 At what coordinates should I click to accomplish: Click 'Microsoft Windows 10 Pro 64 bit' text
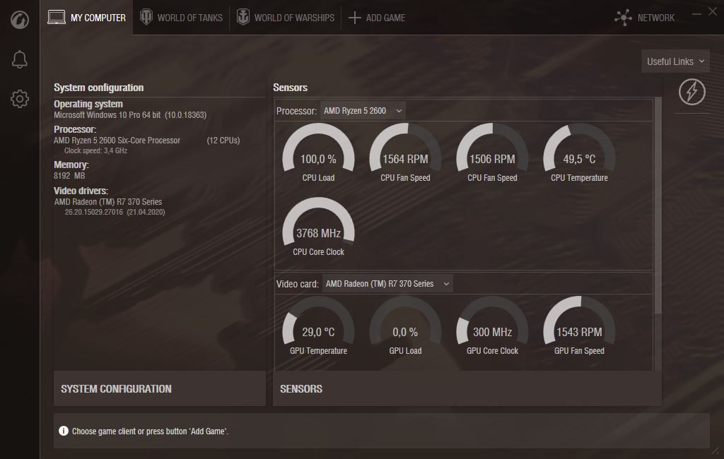pyautogui.click(x=107, y=115)
